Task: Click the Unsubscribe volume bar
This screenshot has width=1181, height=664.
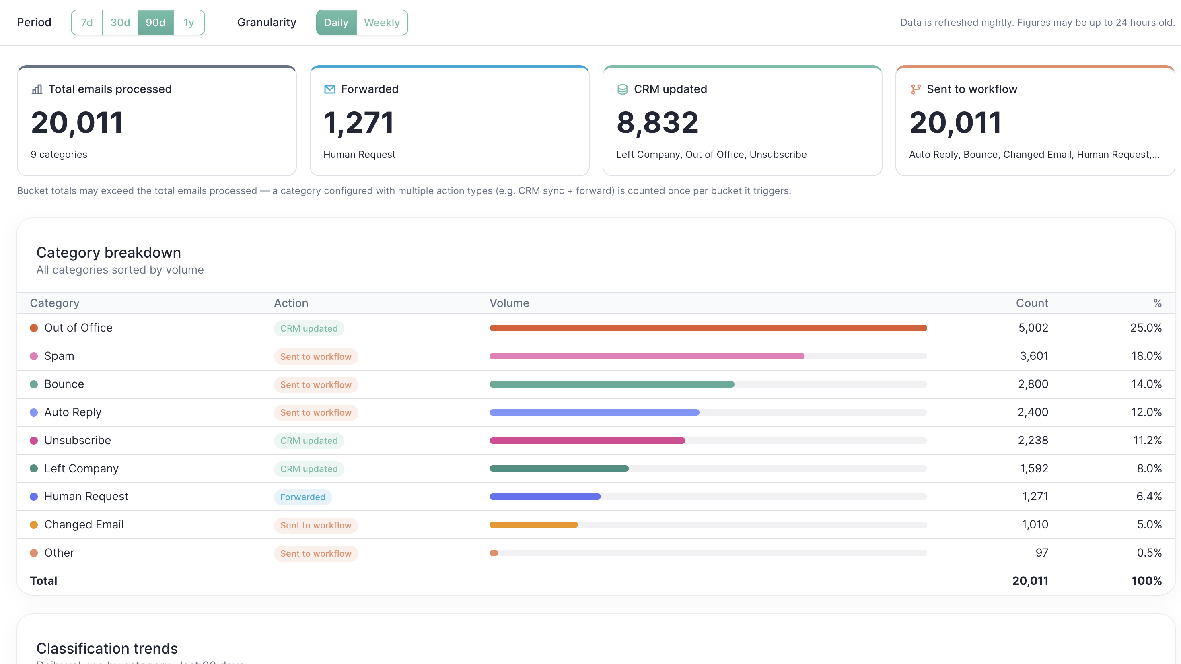Action: 708,441
